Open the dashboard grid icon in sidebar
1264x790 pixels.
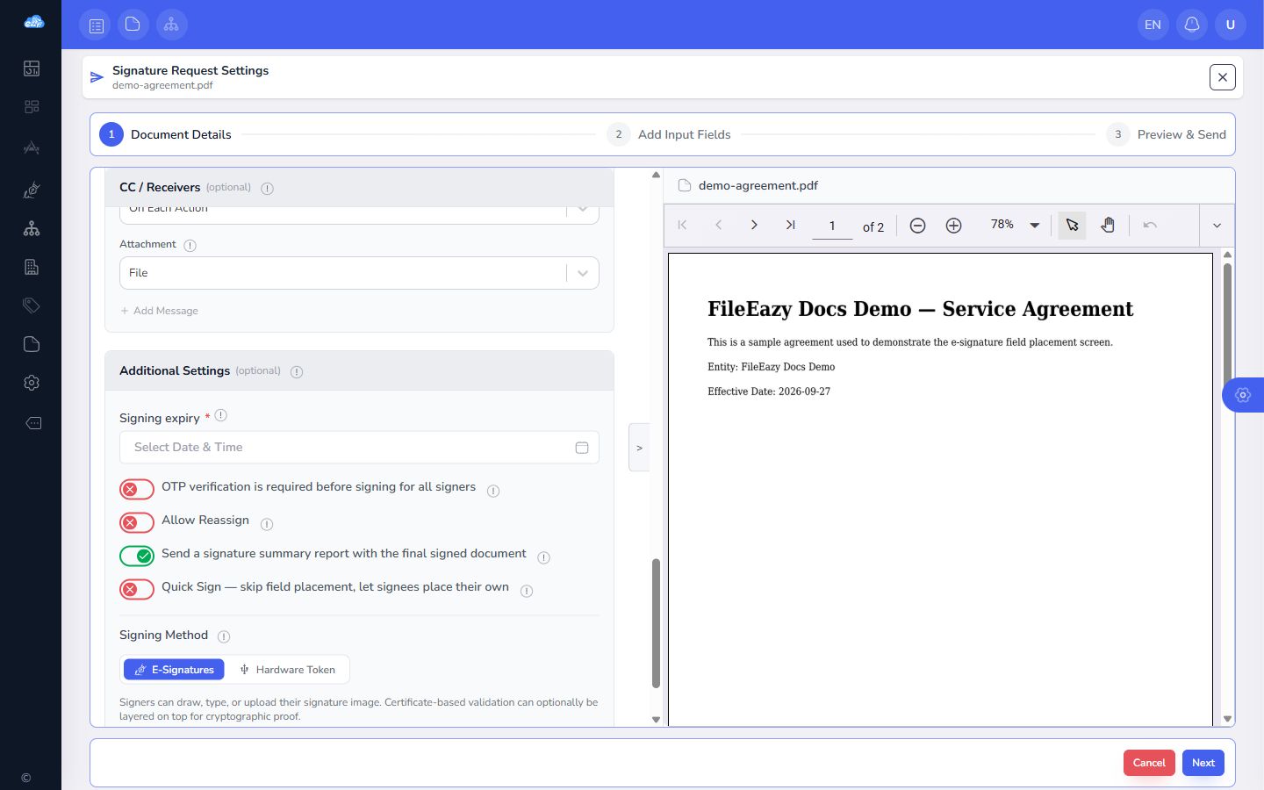pos(32,107)
